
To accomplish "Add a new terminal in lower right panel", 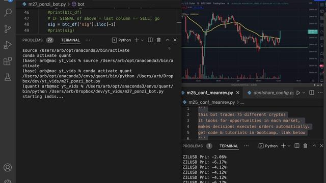I will point(283,146).
